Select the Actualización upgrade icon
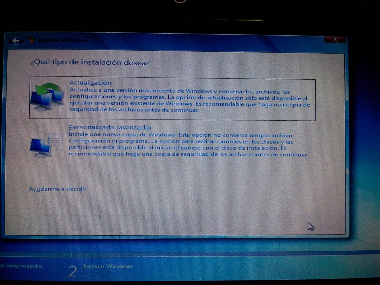 click(x=47, y=97)
